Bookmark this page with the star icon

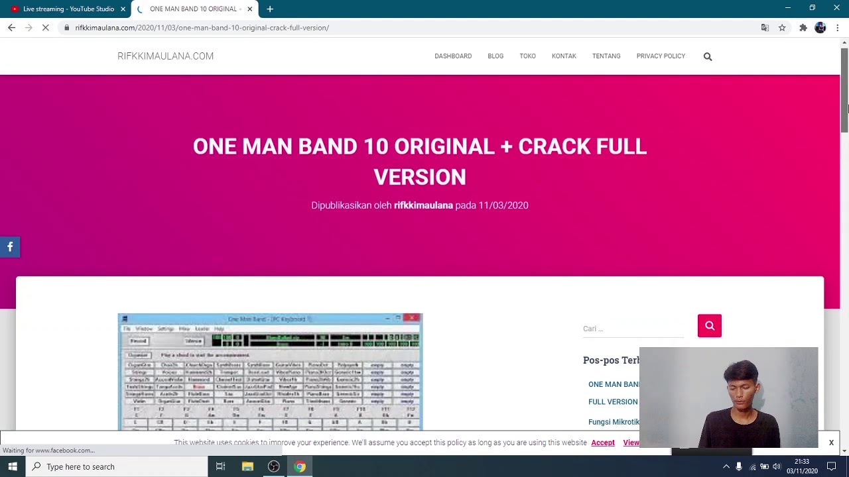(x=782, y=28)
